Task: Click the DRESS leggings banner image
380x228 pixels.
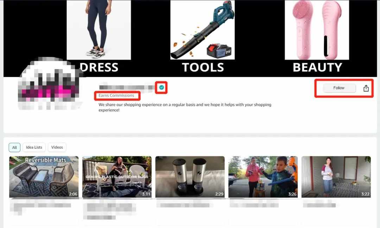Action: coord(99,30)
